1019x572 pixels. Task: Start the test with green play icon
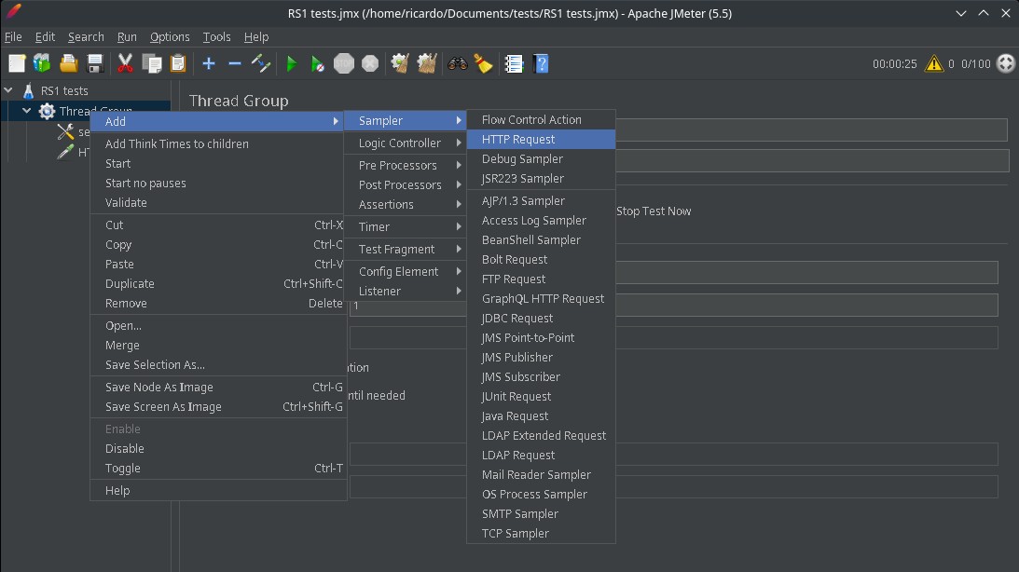coord(292,63)
